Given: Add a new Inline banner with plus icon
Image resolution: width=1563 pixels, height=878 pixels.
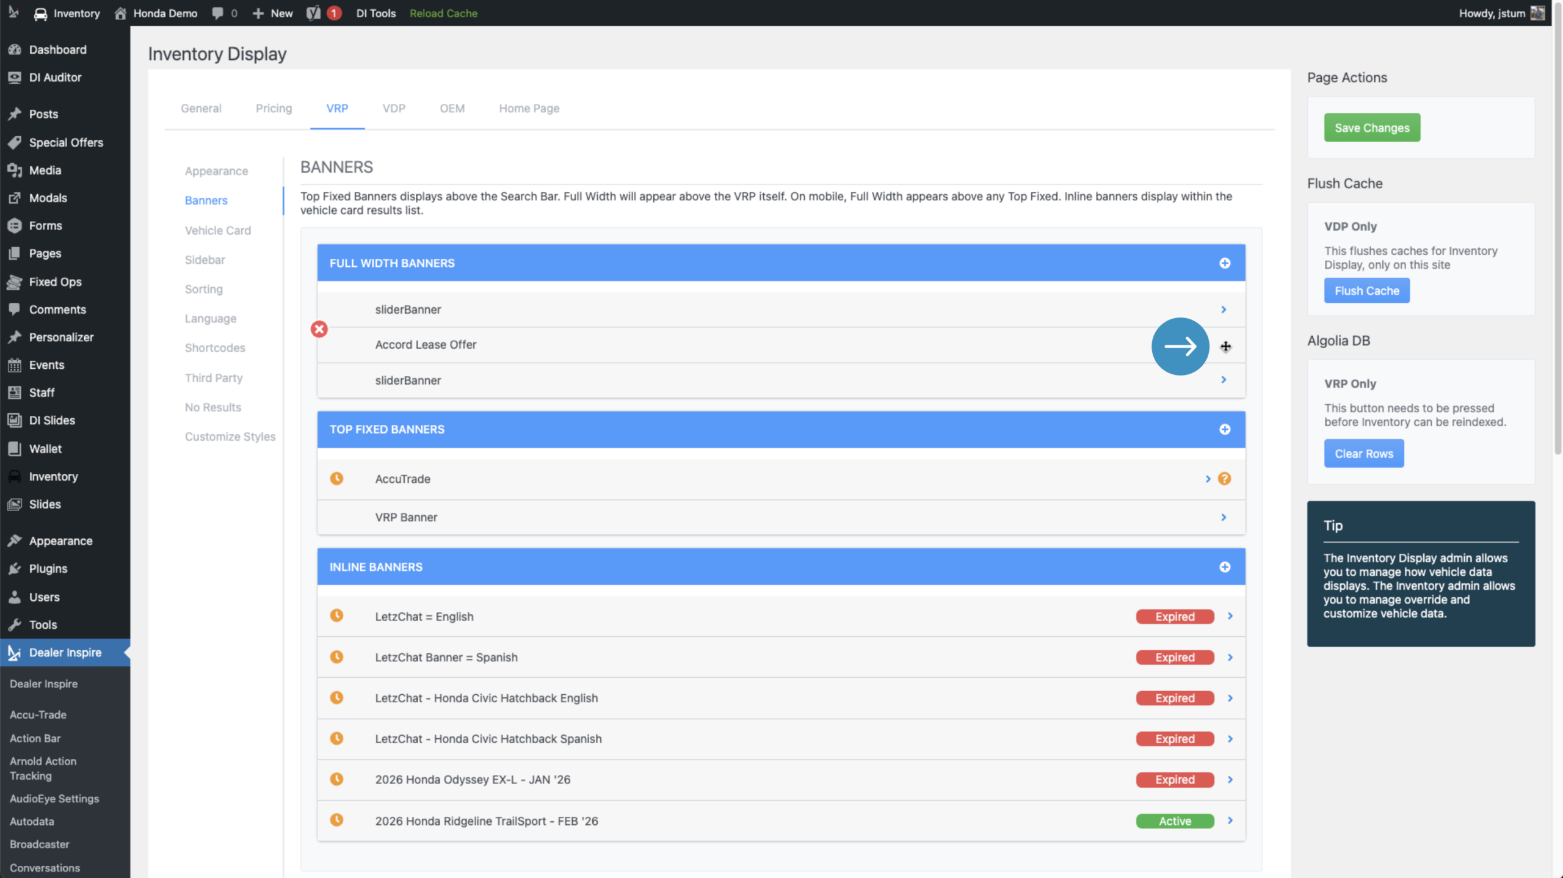Looking at the screenshot, I should (x=1225, y=567).
